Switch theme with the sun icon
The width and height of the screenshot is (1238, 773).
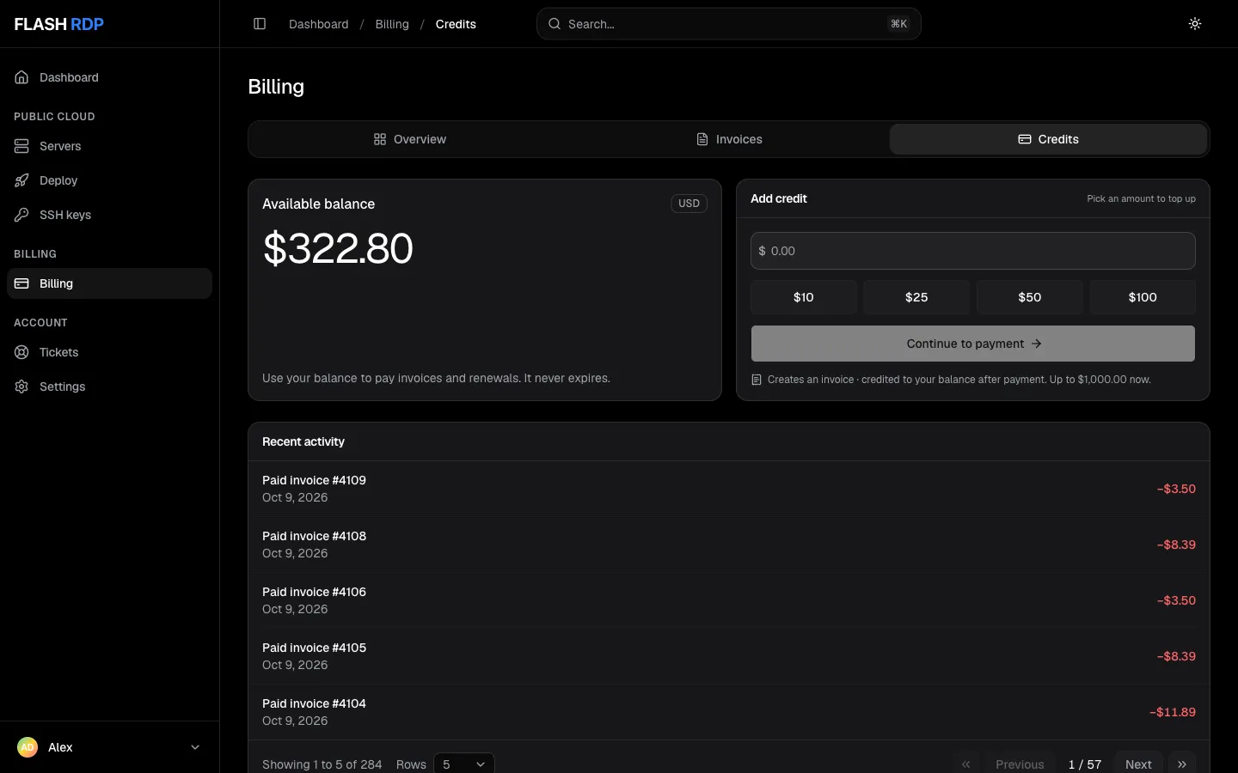point(1195,24)
